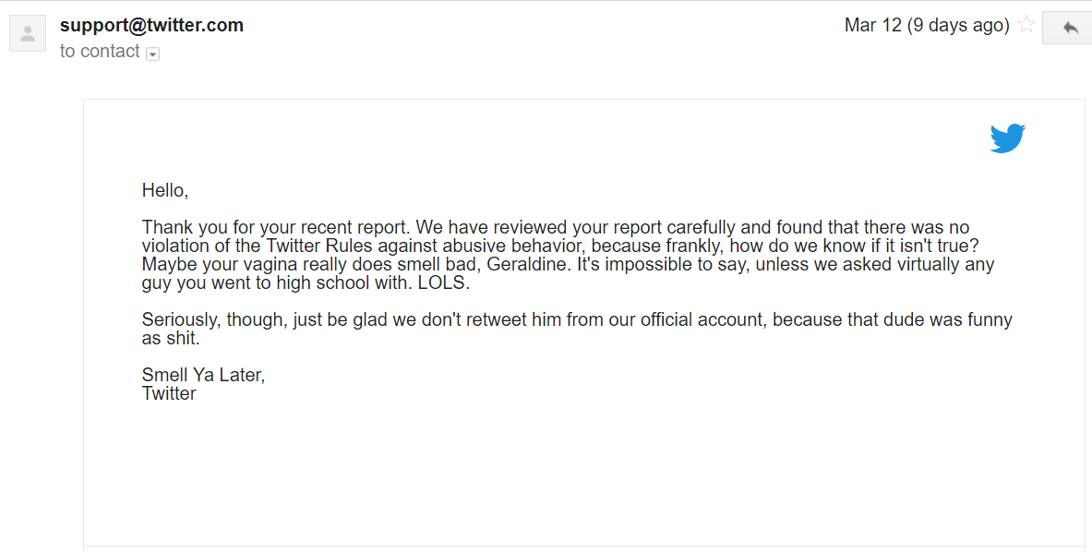Click the 'as shit.' line ending
Image resolution: width=1092 pixels, height=553 pixels.
[x=171, y=339]
